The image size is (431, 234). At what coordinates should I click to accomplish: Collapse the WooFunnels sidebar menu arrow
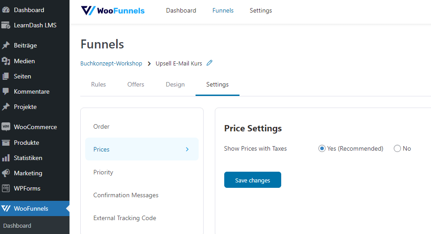click(67, 208)
